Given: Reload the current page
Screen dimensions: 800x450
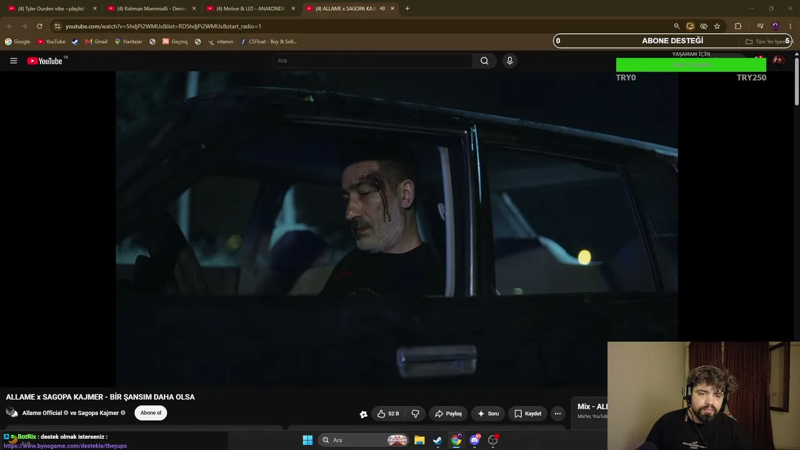Looking at the screenshot, I should coord(39,26).
